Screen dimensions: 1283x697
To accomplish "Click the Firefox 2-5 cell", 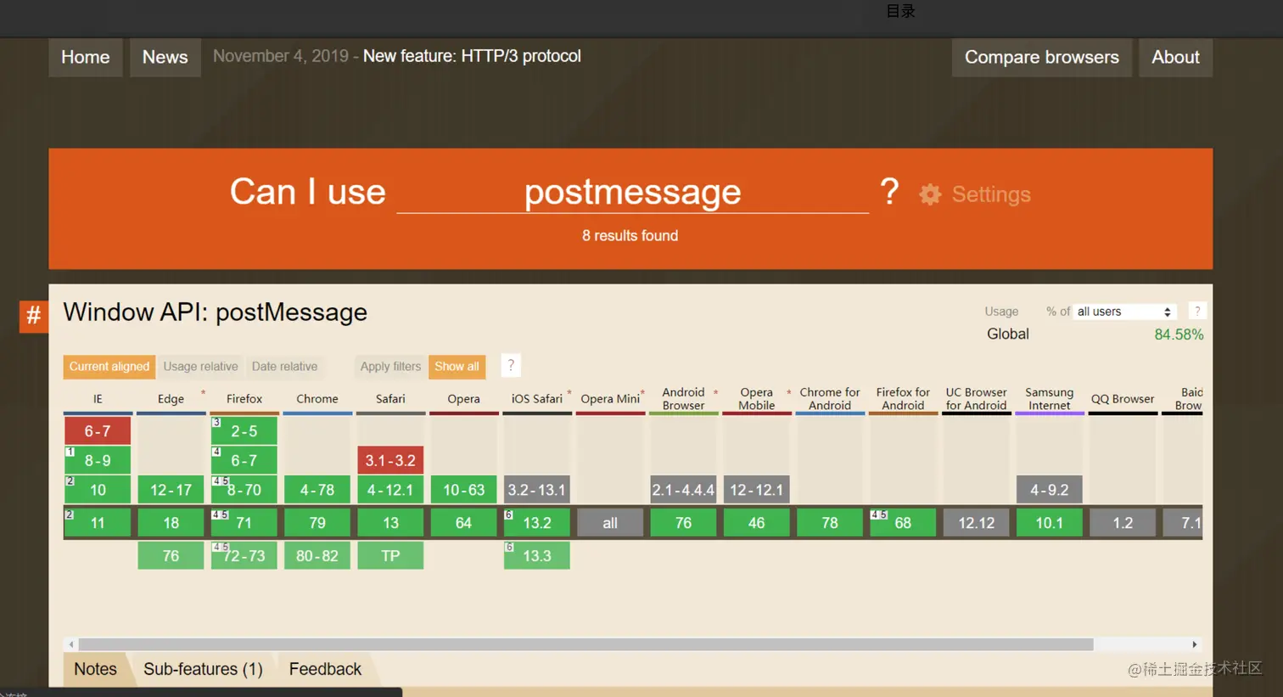I will [x=244, y=431].
